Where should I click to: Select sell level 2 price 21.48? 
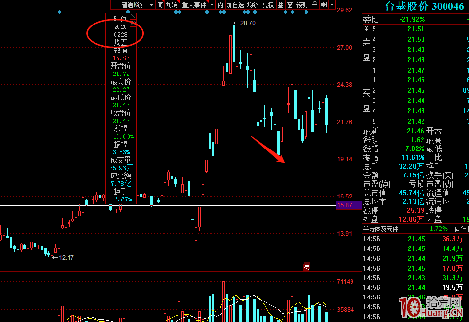(x=416, y=60)
